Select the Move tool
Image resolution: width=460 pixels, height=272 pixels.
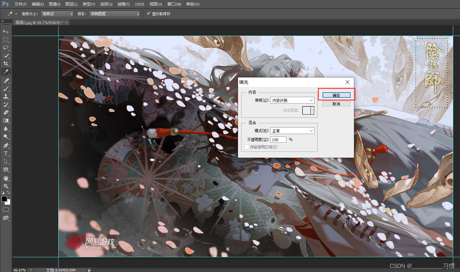pyautogui.click(x=6, y=31)
